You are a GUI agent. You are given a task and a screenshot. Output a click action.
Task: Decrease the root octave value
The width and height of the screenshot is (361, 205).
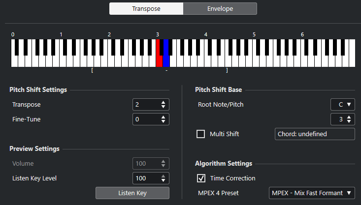(x=349, y=121)
